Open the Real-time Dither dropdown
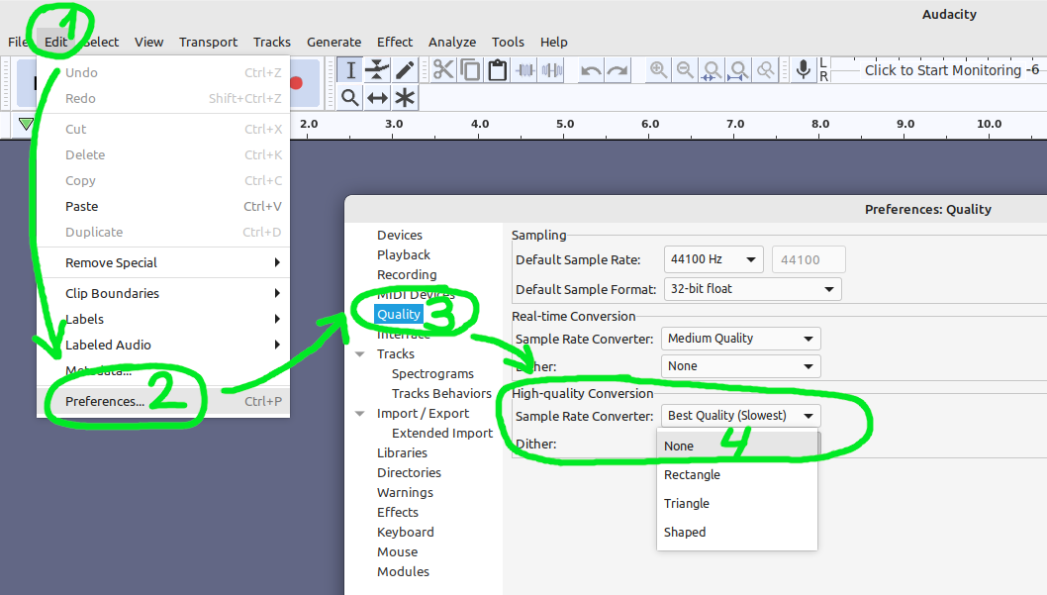The width and height of the screenshot is (1047, 595). pyautogui.click(x=740, y=366)
